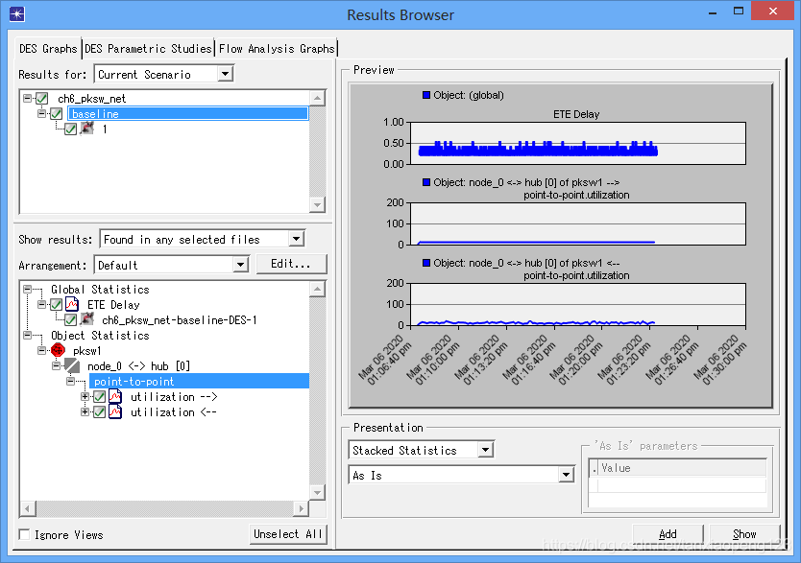Click the graph icon for utilization <--

pyautogui.click(x=115, y=411)
